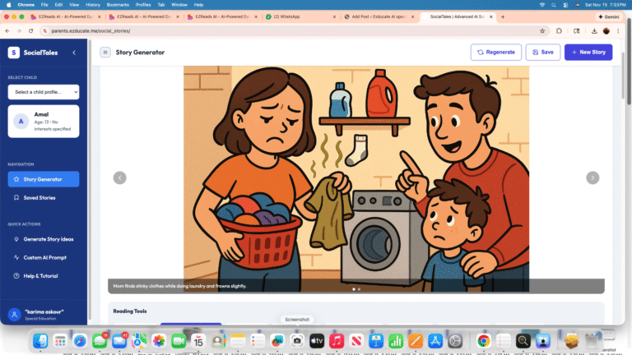Open Google Chrome from the Dock
The height and width of the screenshot is (355, 632).
click(483, 341)
